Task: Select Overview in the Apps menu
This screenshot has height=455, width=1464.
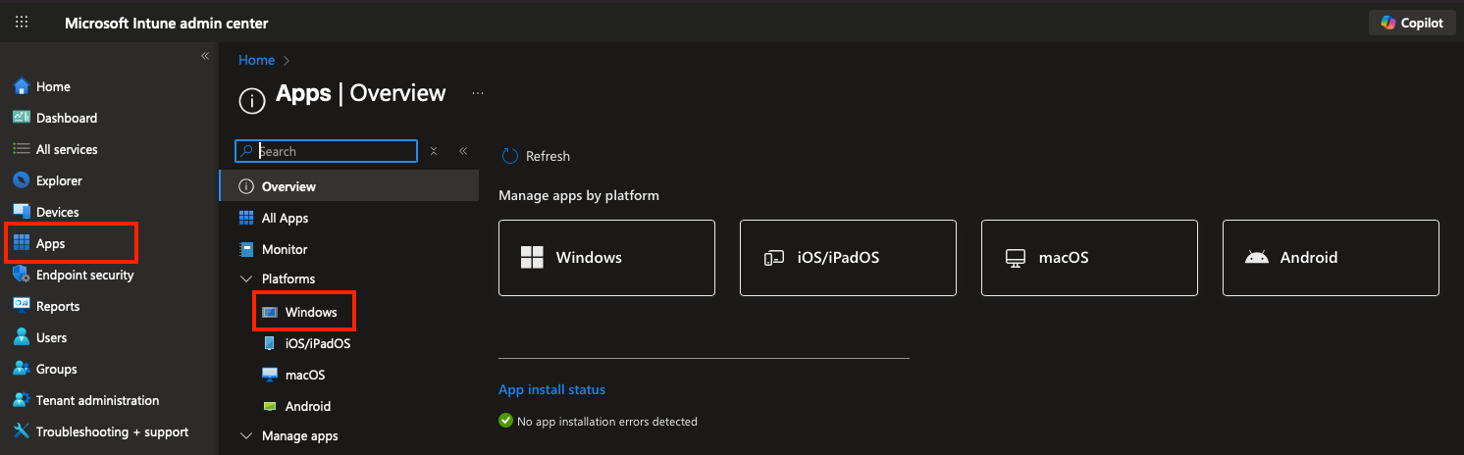Action: click(348, 186)
